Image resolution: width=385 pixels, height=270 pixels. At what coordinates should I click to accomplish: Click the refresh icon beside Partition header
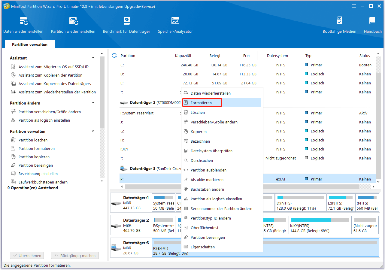pos(114,55)
